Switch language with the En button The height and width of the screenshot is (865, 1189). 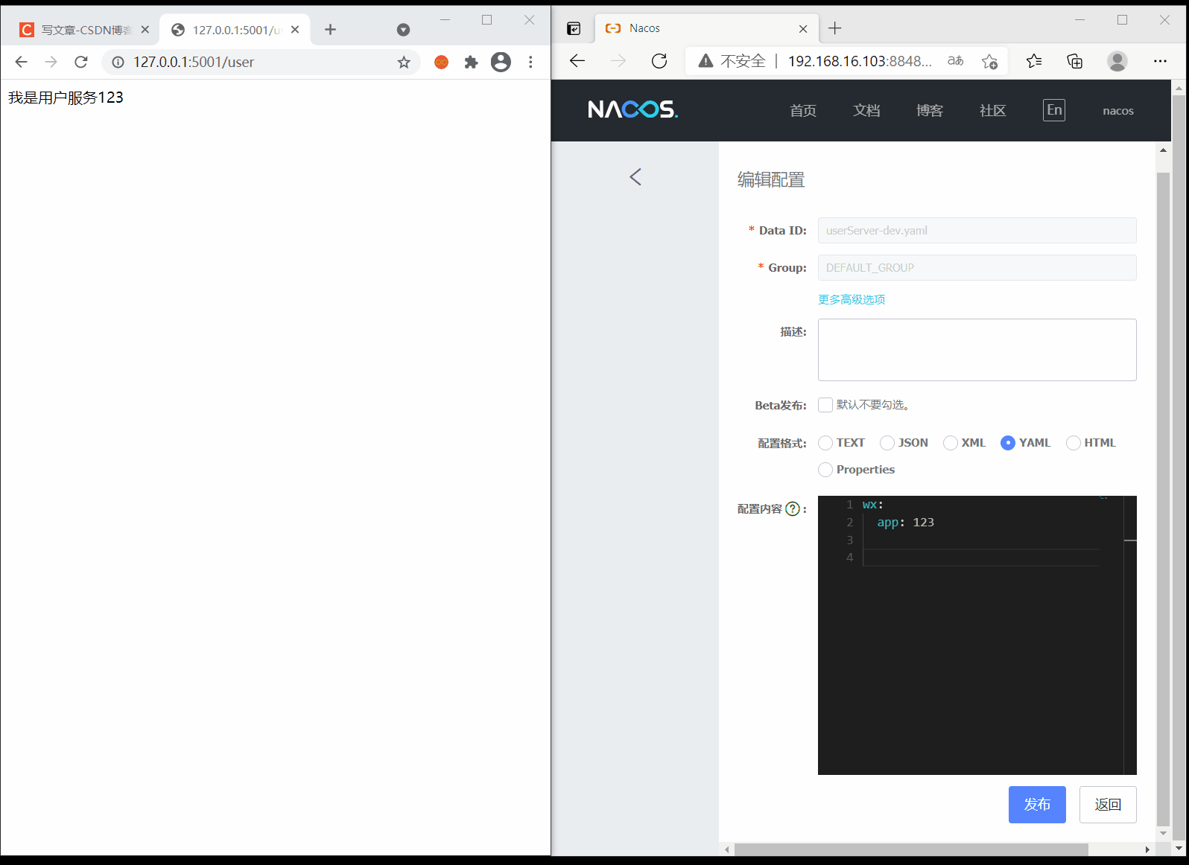click(x=1054, y=110)
